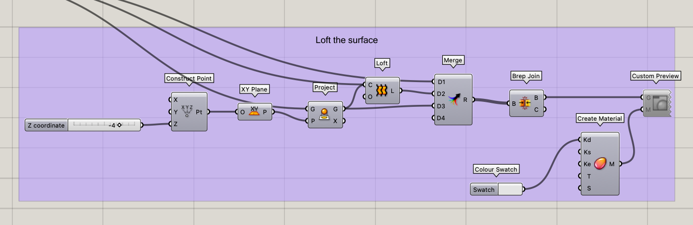Click the Brep Join component icon
The width and height of the screenshot is (693, 225).
click(525, 103)
